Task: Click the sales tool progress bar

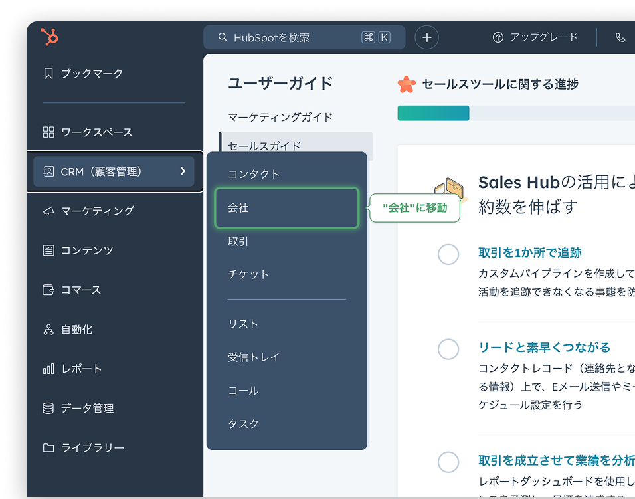Action: point(516,113)
